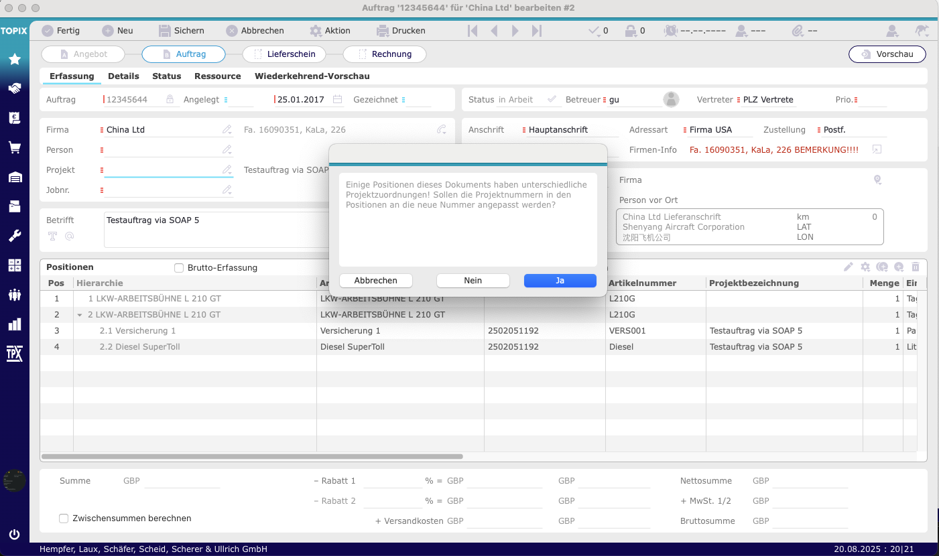The width and height of the screenshot is (939, 556).
Task: Click the phone icon beside Fa. 16090351
Action: 442,130
